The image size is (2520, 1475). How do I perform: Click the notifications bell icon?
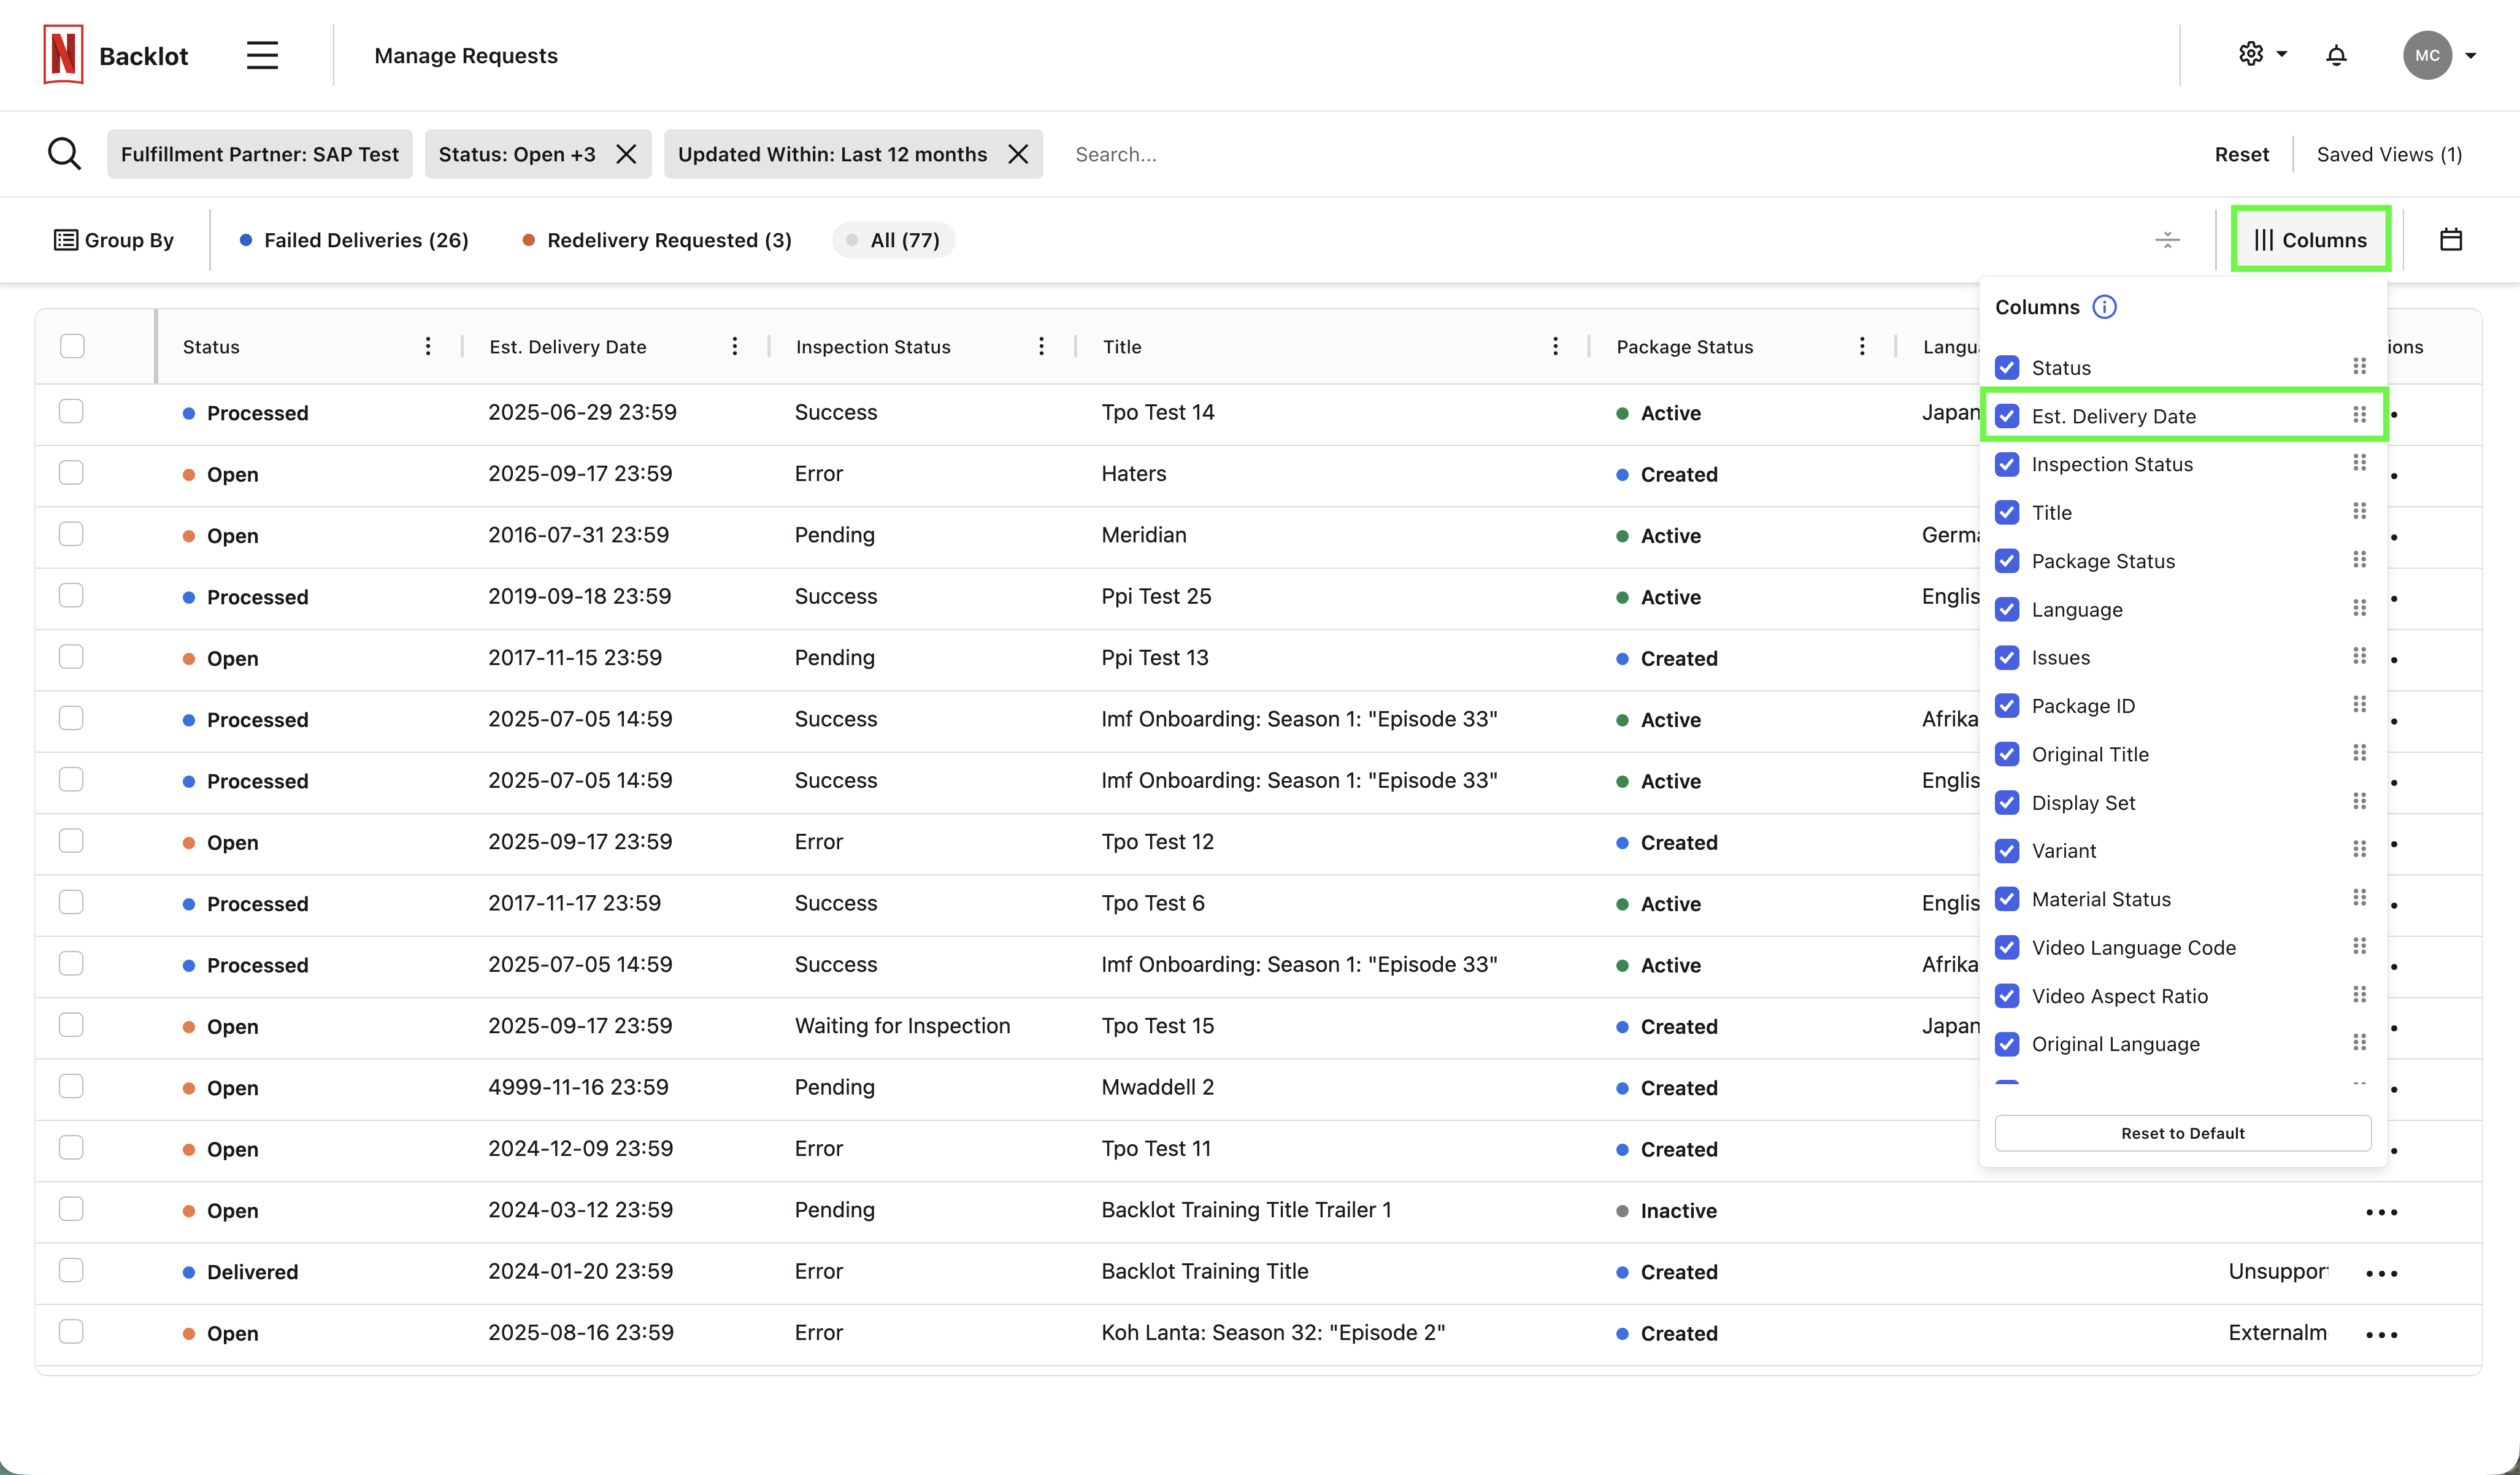click(x=2336, y=55)
